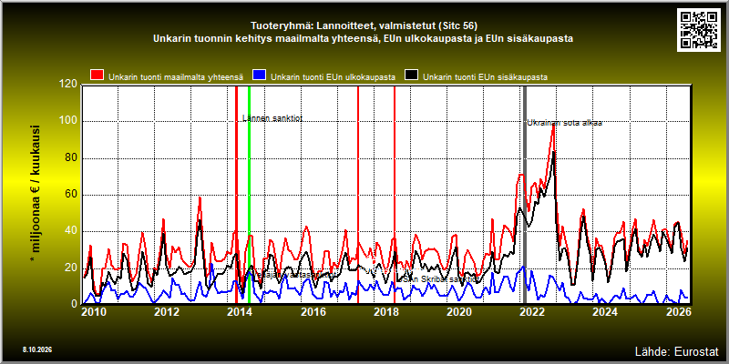The width and height of the screenshot is (729, 364).
Task: Click the y-axis value 0
Action: [74, 304]
